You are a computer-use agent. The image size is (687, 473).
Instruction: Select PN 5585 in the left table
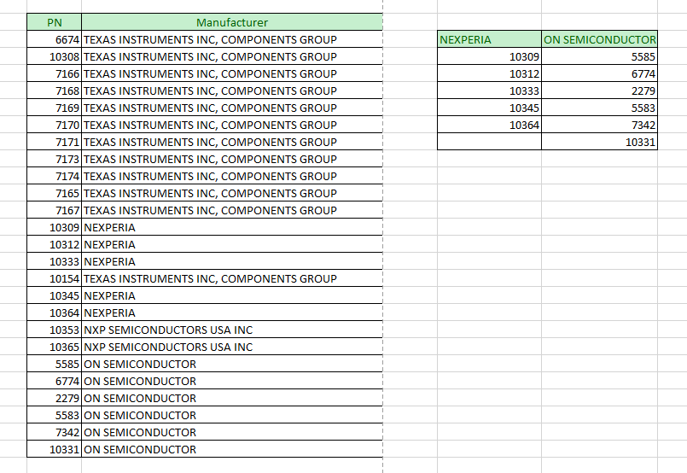point(55,365)
